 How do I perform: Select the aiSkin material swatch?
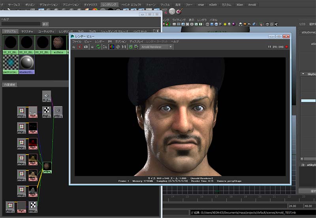58,45
